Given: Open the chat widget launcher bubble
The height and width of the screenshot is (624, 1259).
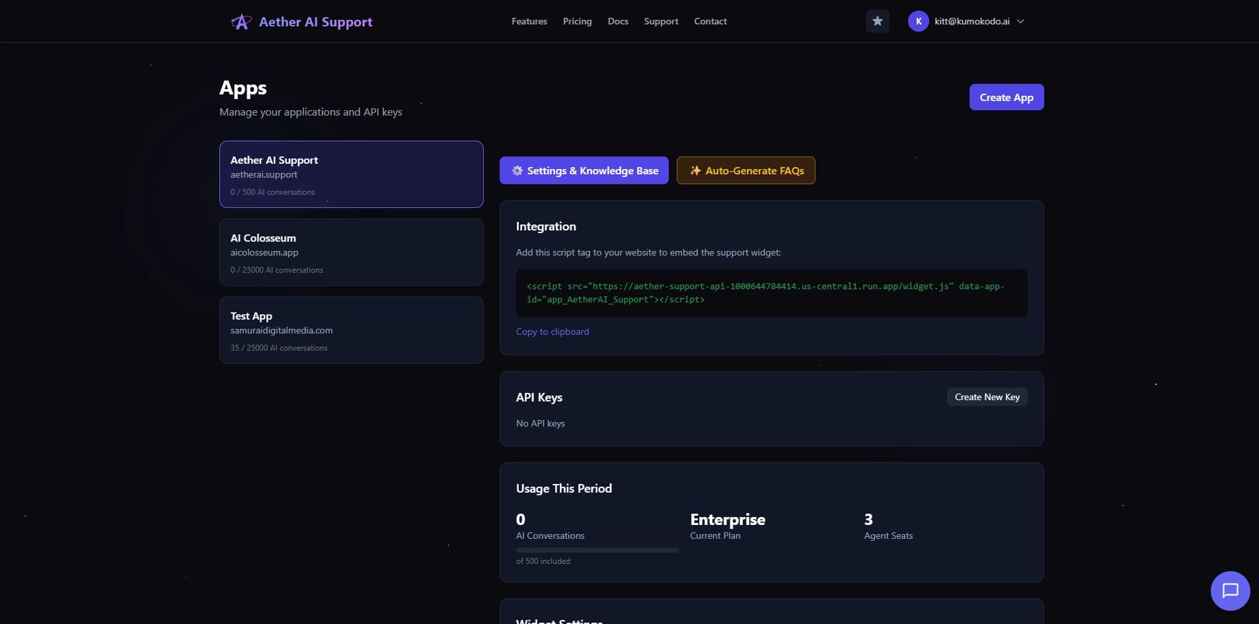Looking at the screenshot, I should 1230,590.
